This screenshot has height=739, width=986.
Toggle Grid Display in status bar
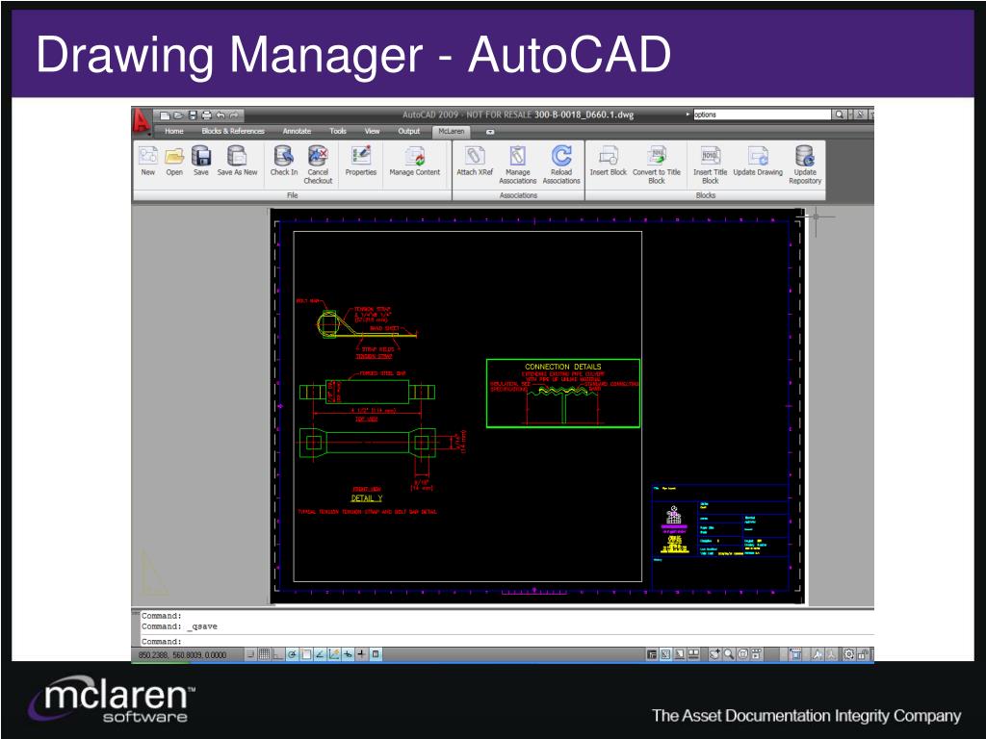click(x=264, y=654)
